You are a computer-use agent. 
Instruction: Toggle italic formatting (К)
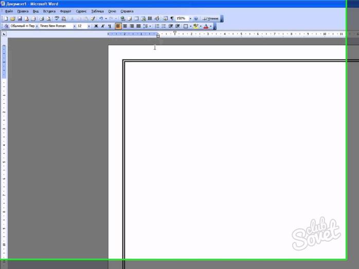pos(103,26)
